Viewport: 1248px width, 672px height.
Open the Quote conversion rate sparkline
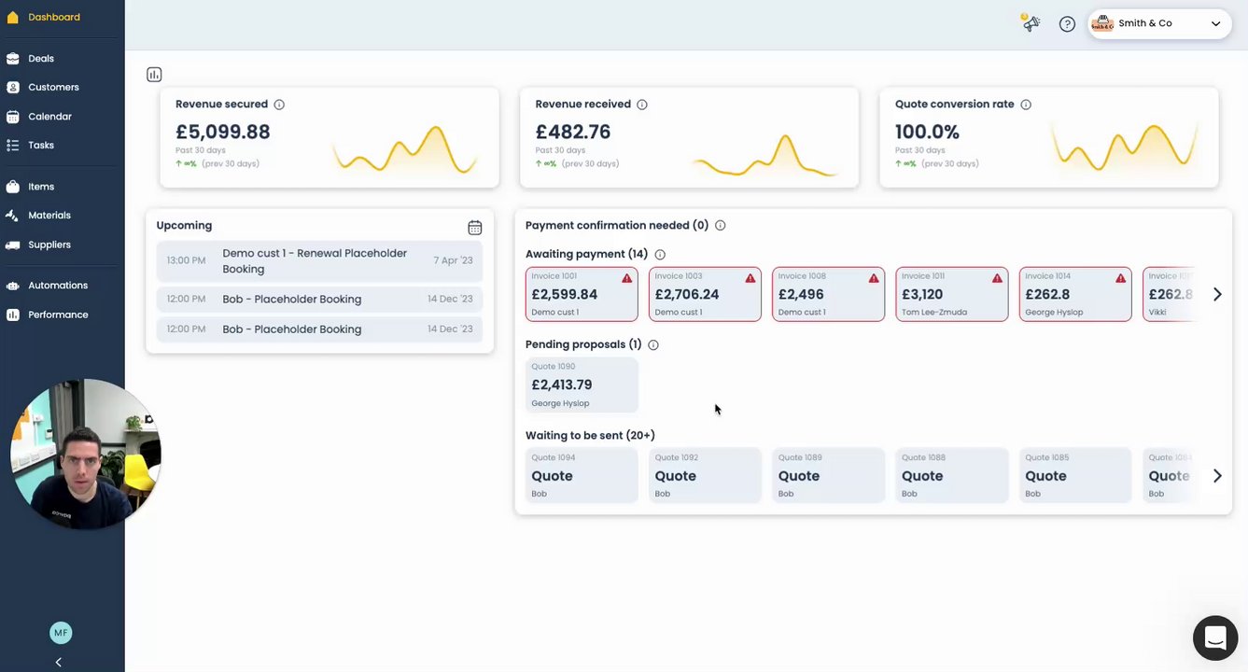coord(1124,149)
